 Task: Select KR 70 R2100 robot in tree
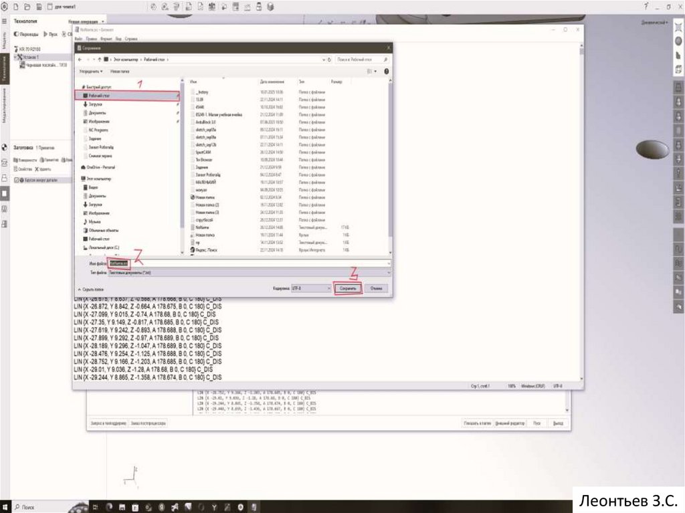pos(27,49)
